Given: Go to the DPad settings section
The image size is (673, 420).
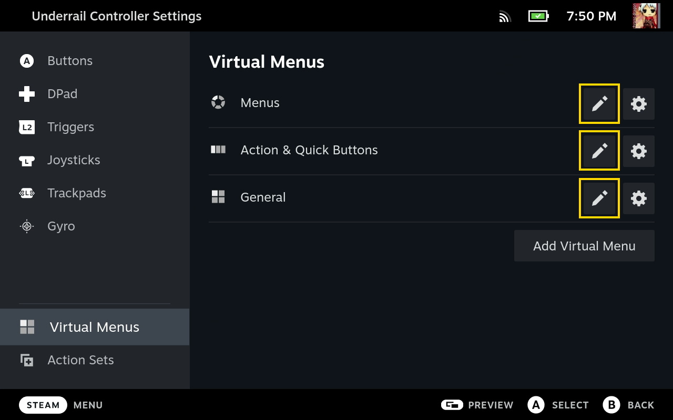Looking at the screenshot, I should click(x=62, y=94).
